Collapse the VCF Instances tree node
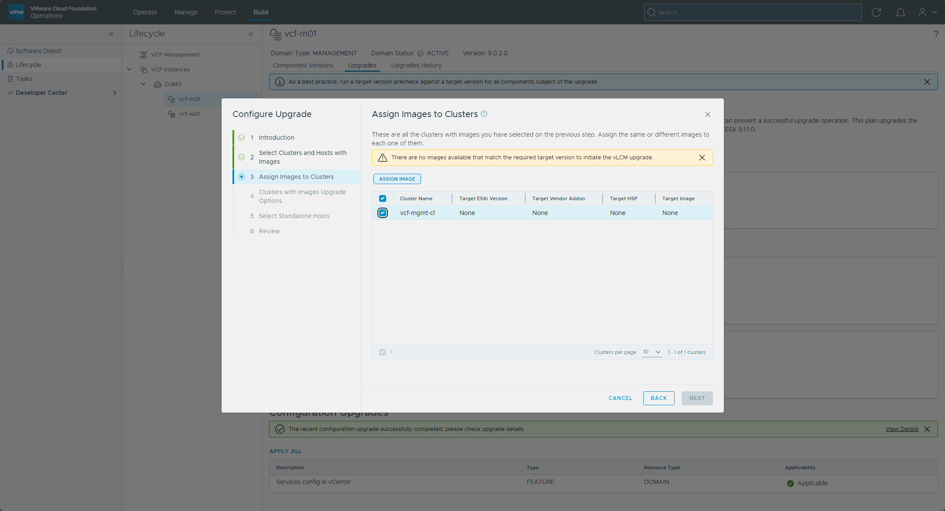Viewport: 945px width, 511px height. (129, 69)
